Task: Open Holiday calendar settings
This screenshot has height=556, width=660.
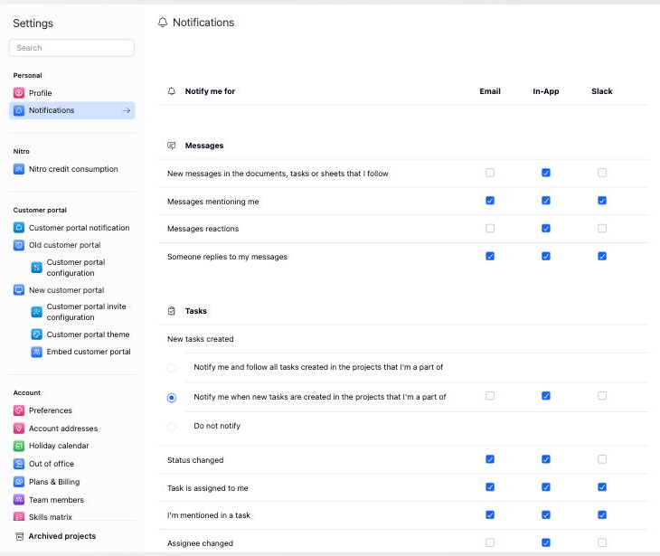Action: 71,446
